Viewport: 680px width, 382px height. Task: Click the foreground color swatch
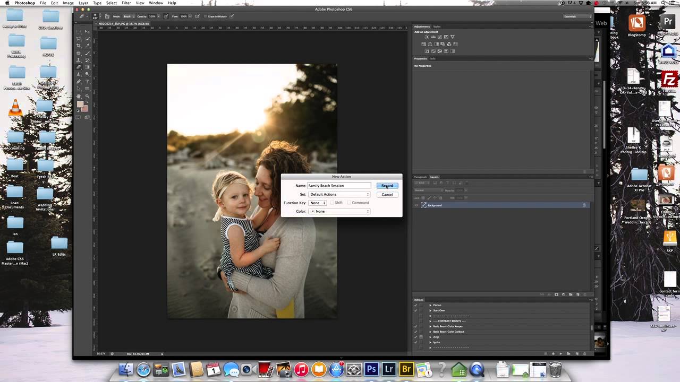[x=80, y=104]
